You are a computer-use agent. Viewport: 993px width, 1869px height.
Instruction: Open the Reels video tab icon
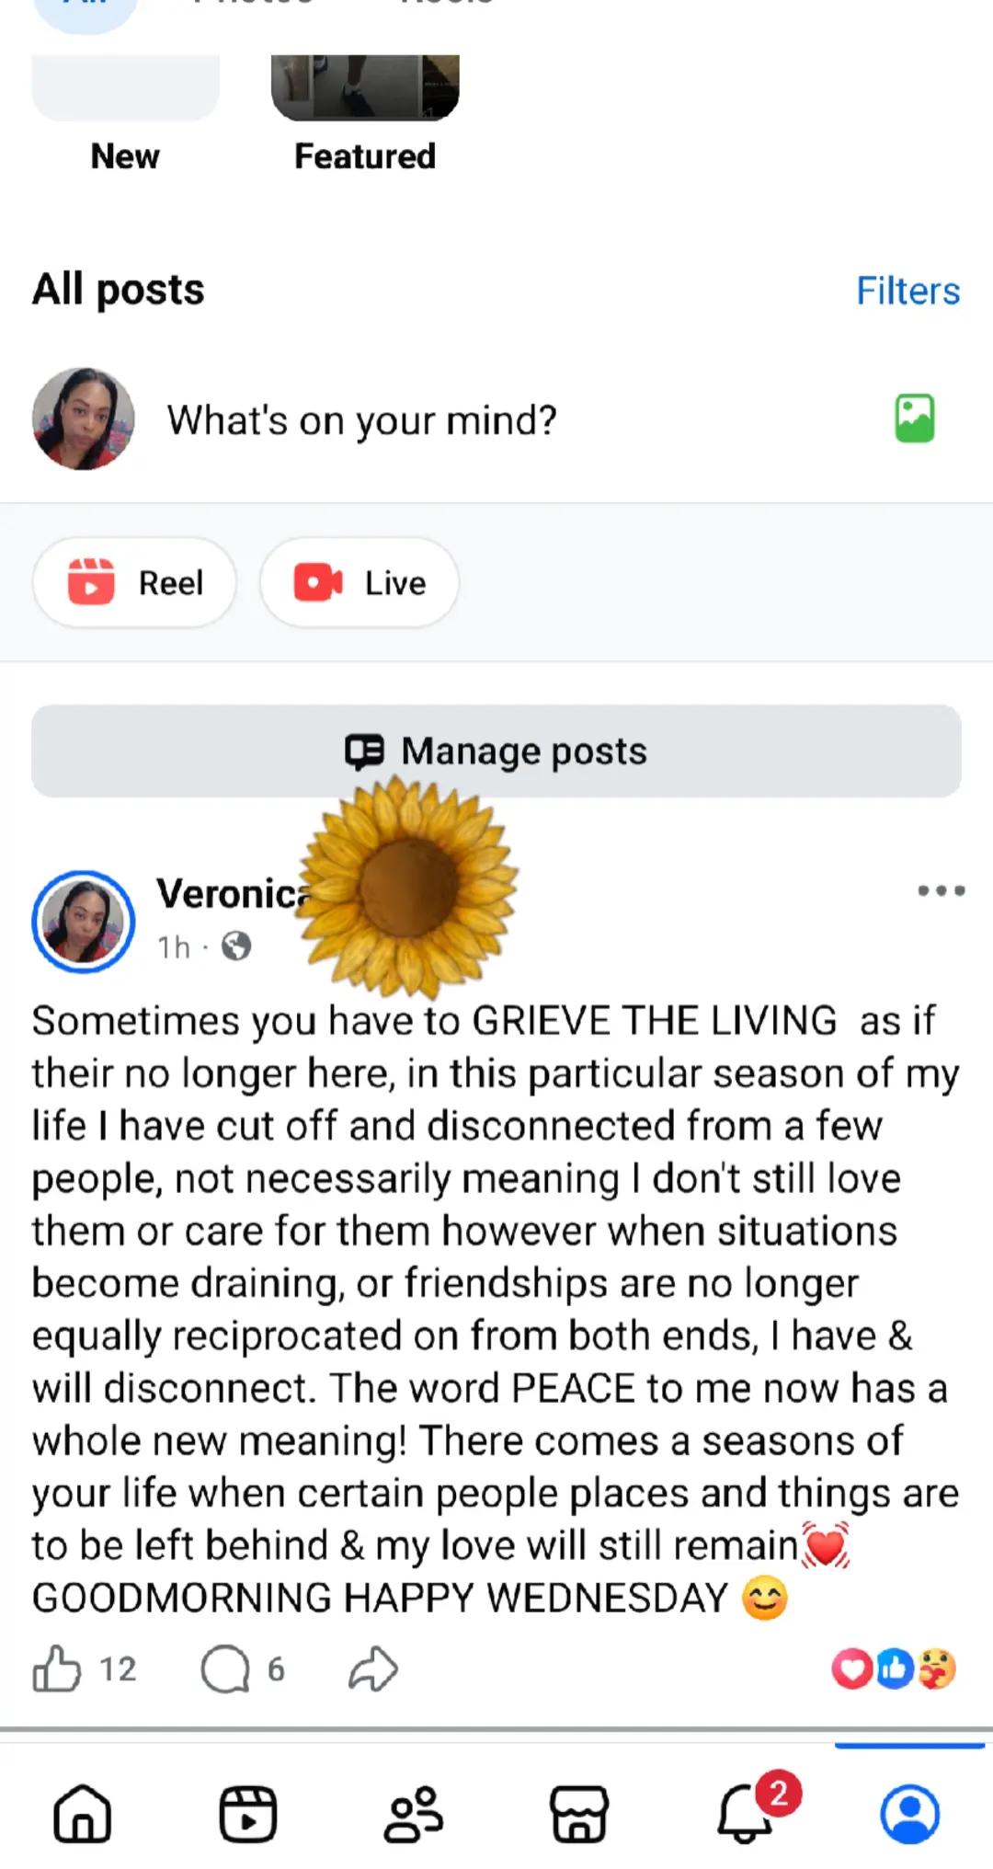[248, 1814]
